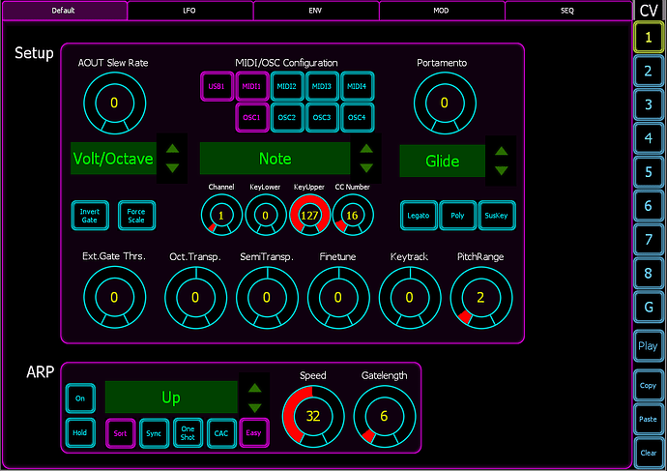Viewport: 667px width, 471px height.
Task: Open the MOD tab
Action: point(441,11)
